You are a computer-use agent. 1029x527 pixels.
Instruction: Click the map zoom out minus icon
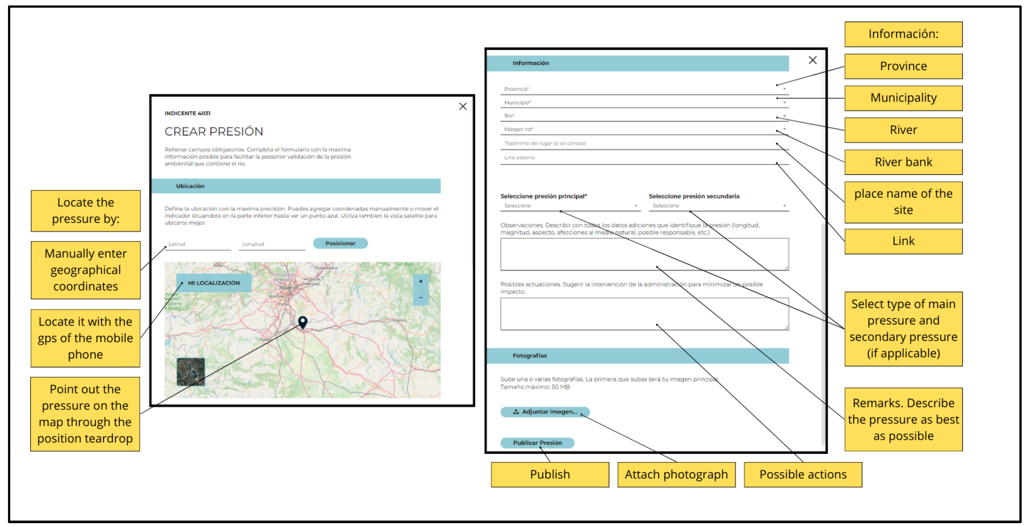click(x=420, y=298)
